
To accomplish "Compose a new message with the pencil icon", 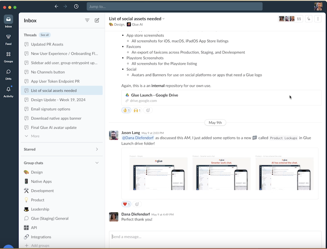I will [x=97, y=20].
